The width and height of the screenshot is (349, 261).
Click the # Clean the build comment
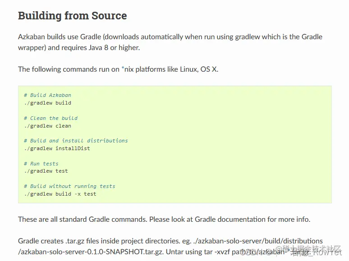51,118
